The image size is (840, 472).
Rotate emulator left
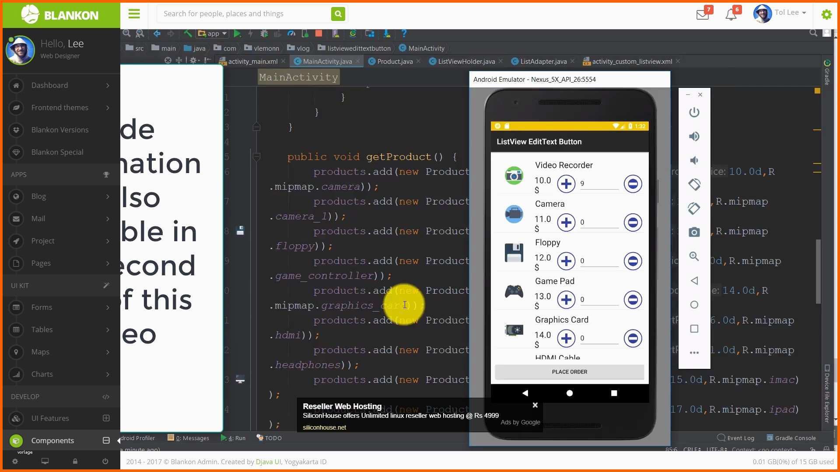[x=694, y=184]
